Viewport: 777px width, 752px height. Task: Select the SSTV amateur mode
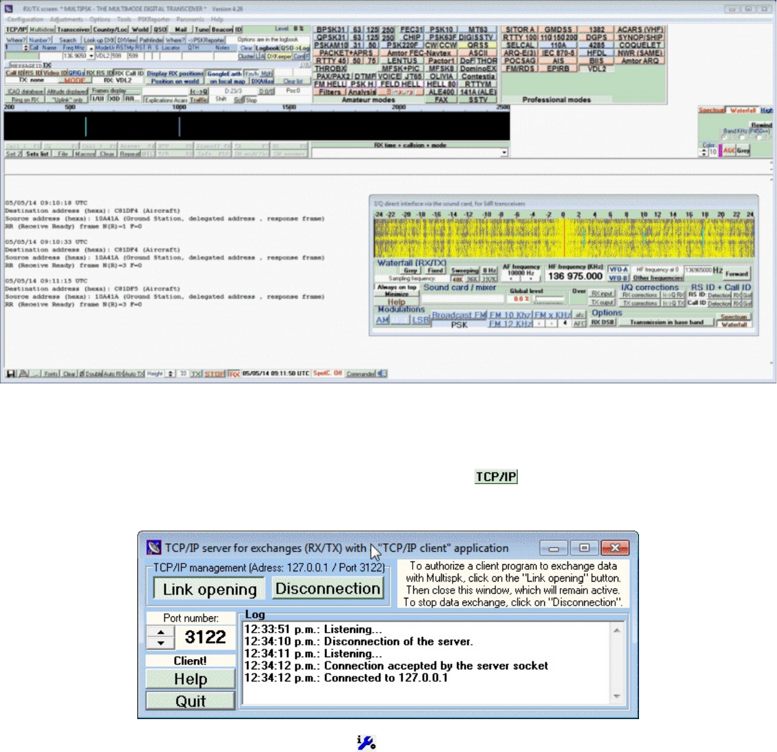(x=478, y=99)
